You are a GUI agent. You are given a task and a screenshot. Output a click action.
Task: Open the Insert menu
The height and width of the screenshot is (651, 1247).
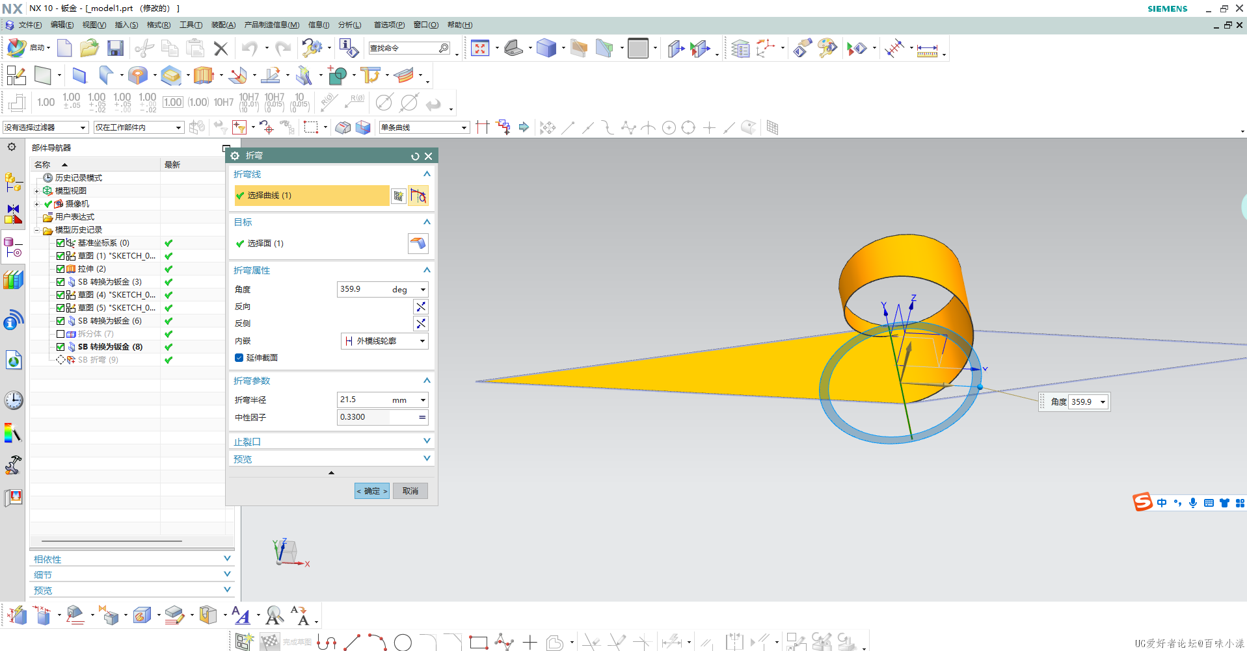click(x=126, y=25)
